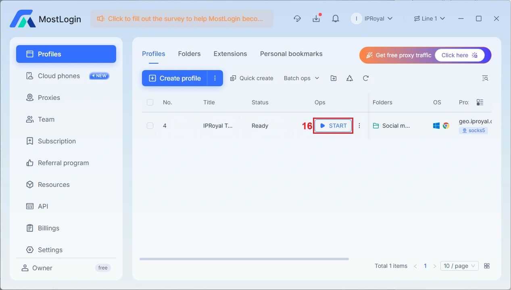Open Resources in the sidebar
Viewport: 511px width, 290px height.
[66, 184]
